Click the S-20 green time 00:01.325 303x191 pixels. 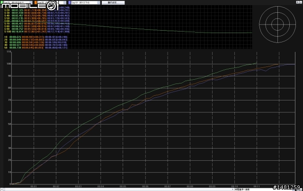18,10
